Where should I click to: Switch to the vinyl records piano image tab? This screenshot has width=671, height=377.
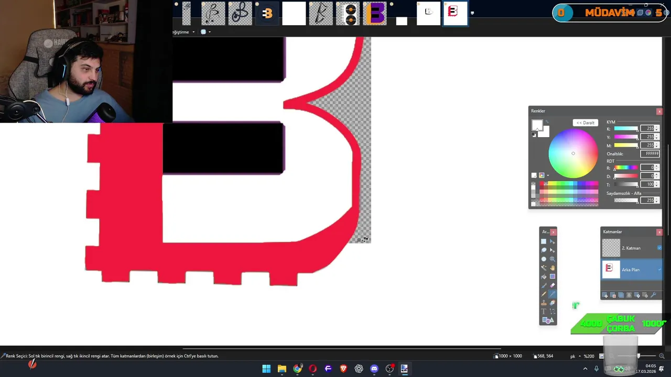348,14
